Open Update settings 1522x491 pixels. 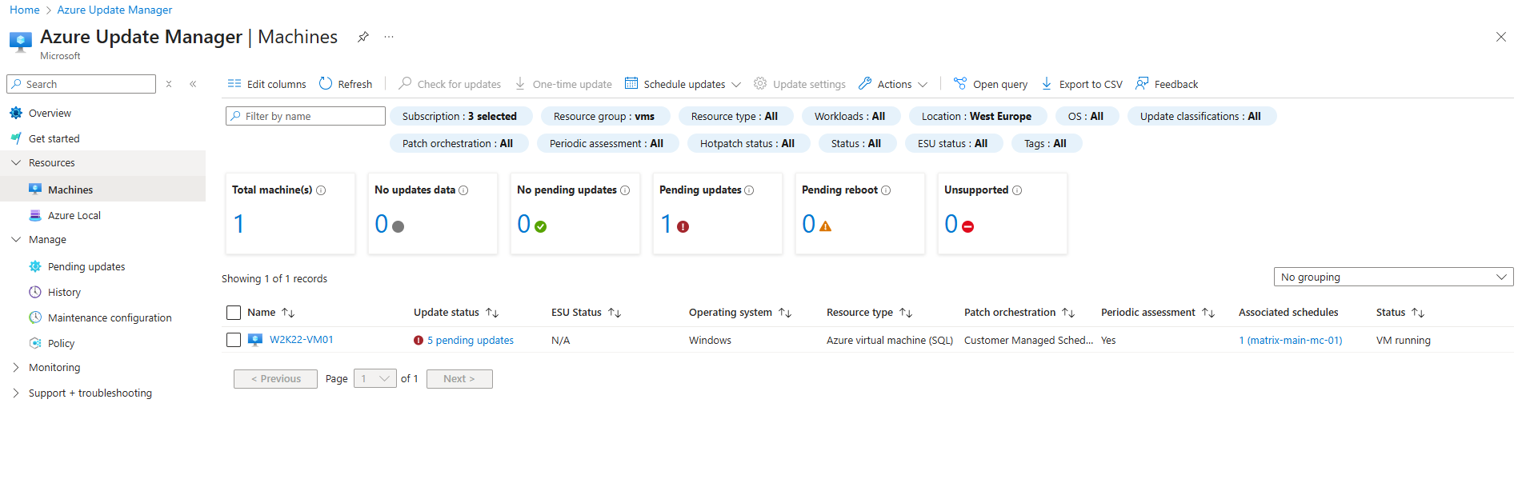pos(799,84)
